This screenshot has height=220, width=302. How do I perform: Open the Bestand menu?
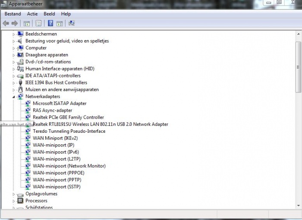coord(13,14)
